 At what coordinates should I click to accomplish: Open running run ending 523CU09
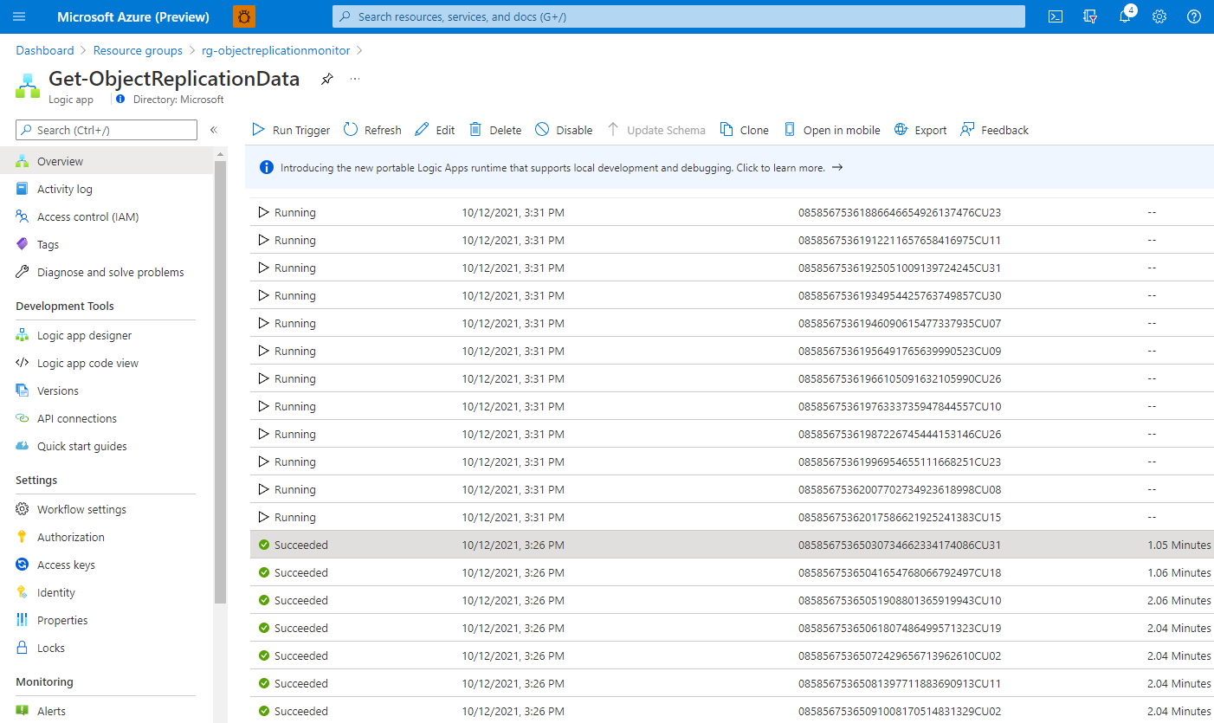(732, 351)
